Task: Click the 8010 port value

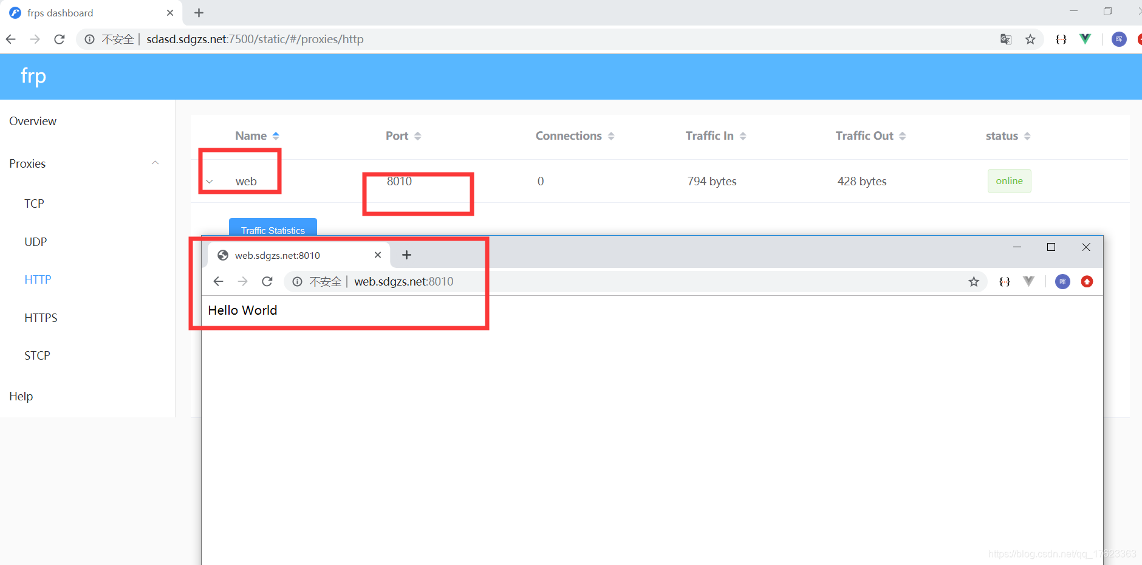Action: (x=399, y=182)
